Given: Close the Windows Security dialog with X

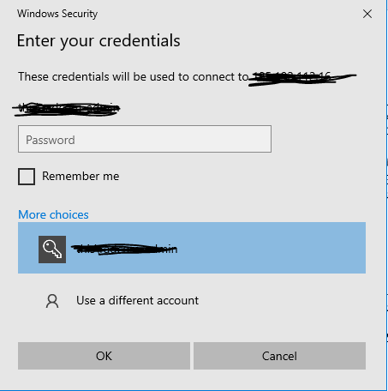Looking at the screenshot, I should pos(367,14).
